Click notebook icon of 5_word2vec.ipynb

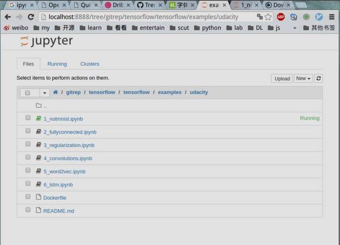point(39,171)
